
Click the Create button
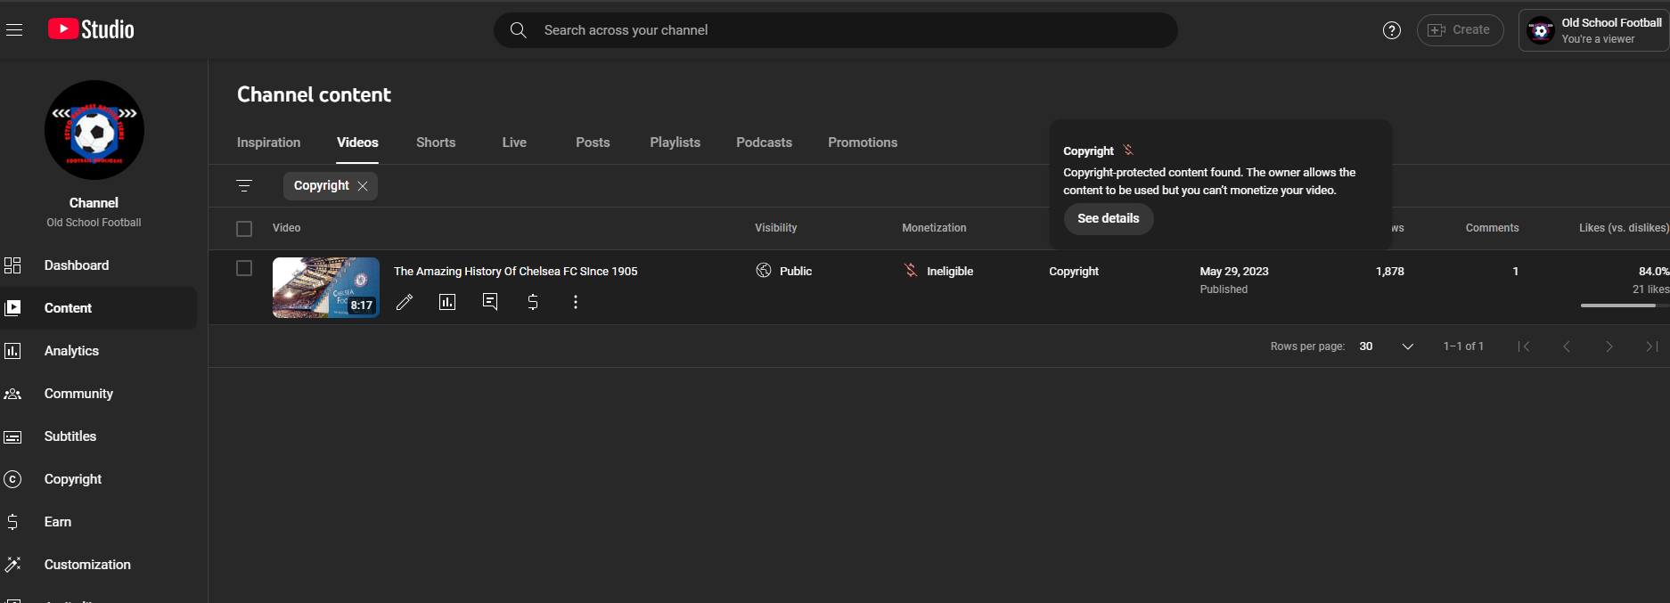tap(1460, 30)
